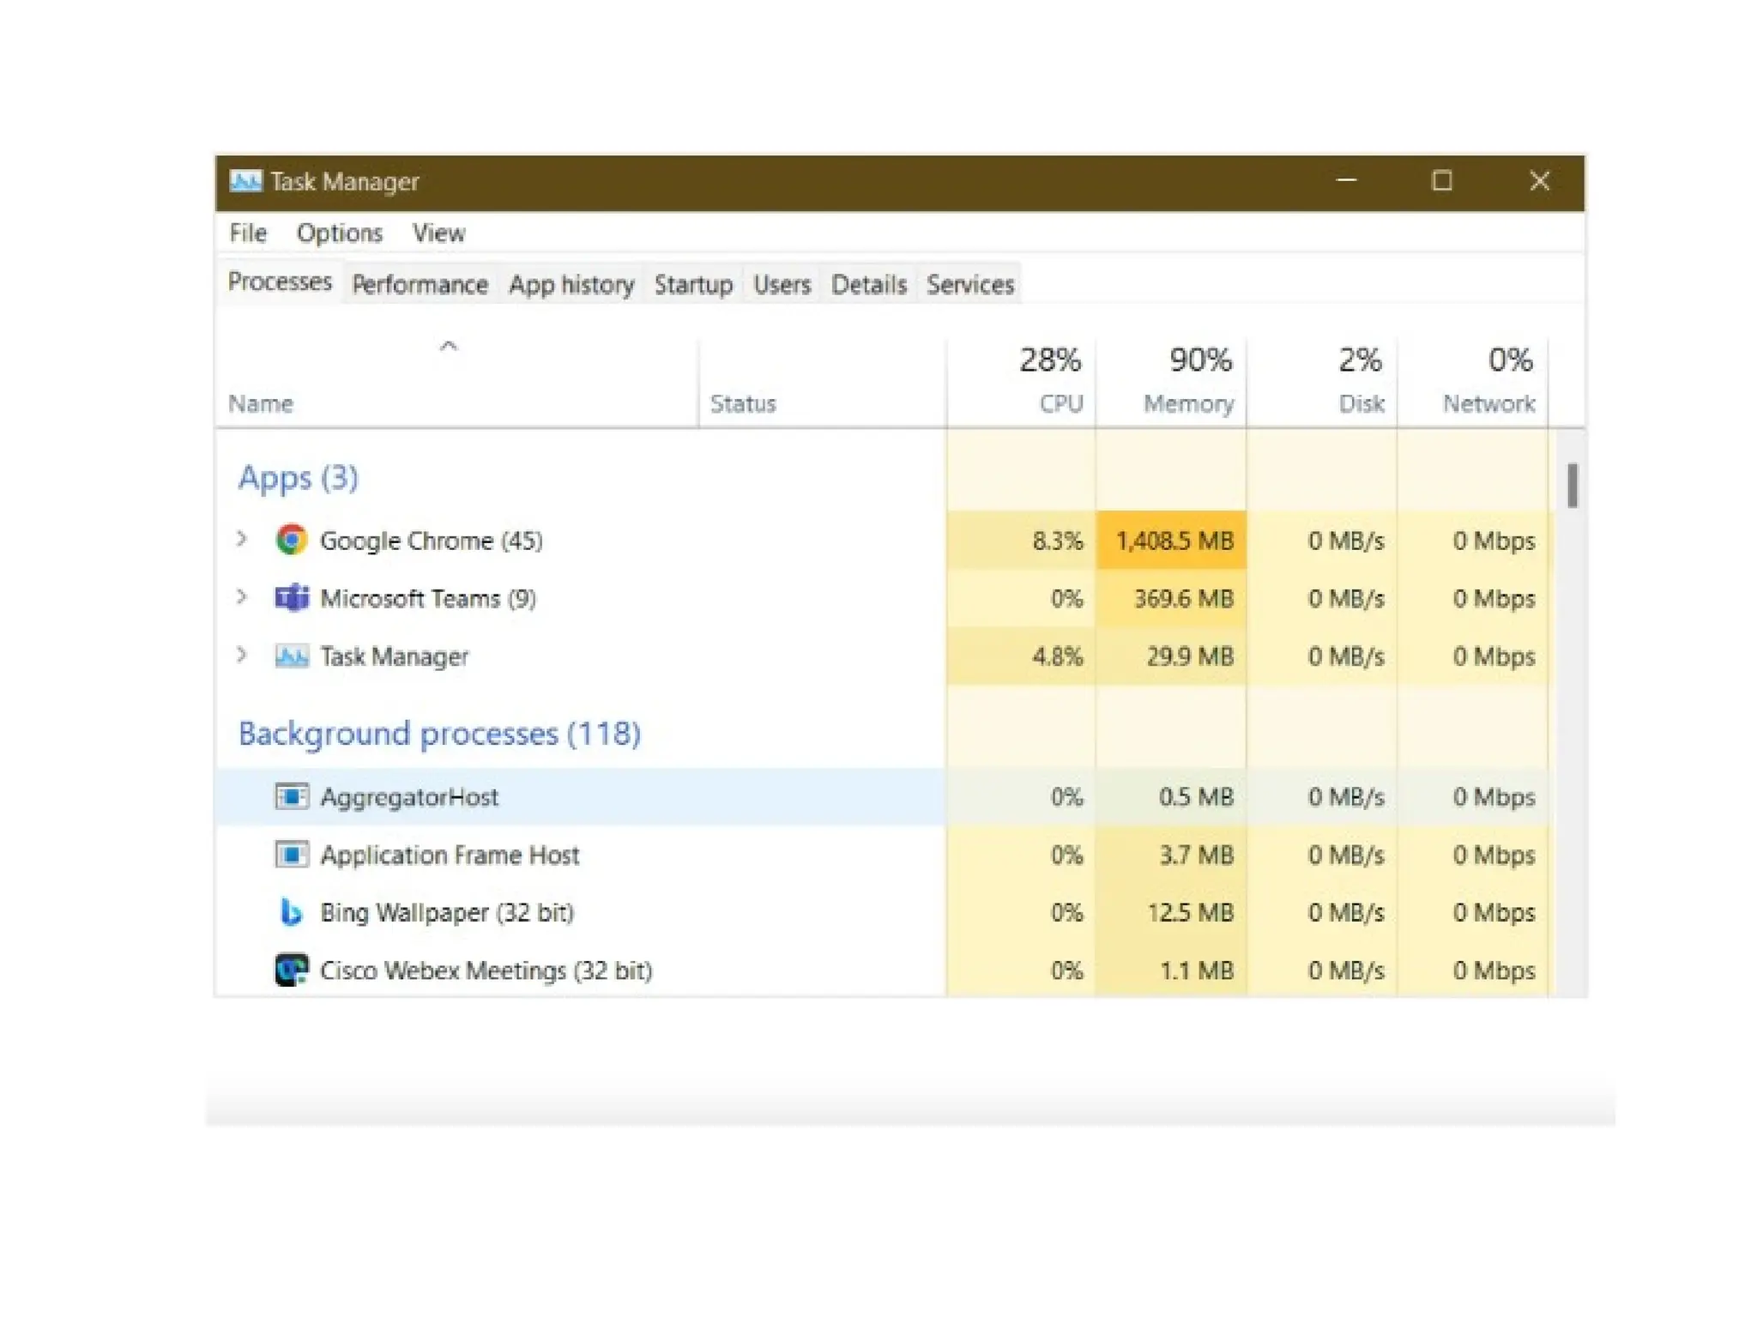This screenshot has height=1318, width=1757.
Task: Open the Options menu
Action: click(x=339, y=233)
